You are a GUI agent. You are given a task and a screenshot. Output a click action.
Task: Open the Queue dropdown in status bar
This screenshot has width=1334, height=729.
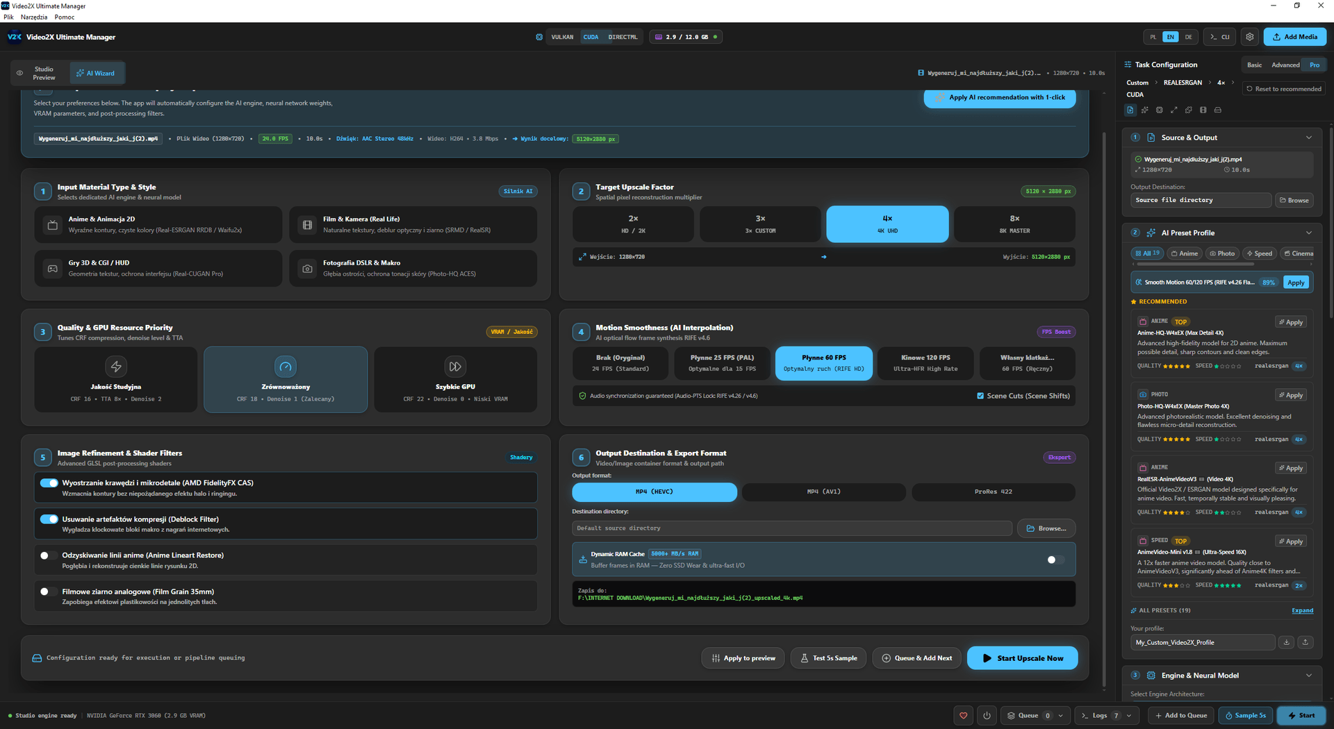point(1035,715)
